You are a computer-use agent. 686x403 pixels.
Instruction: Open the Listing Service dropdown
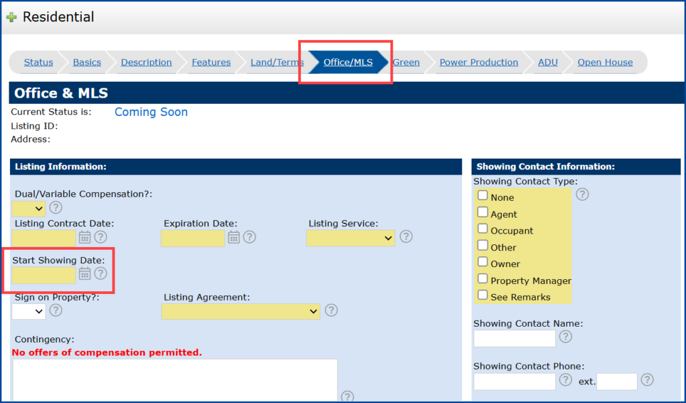tap(350, 238)
